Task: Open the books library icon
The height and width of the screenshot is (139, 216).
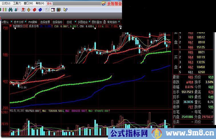Action: [x=59, y=10]
